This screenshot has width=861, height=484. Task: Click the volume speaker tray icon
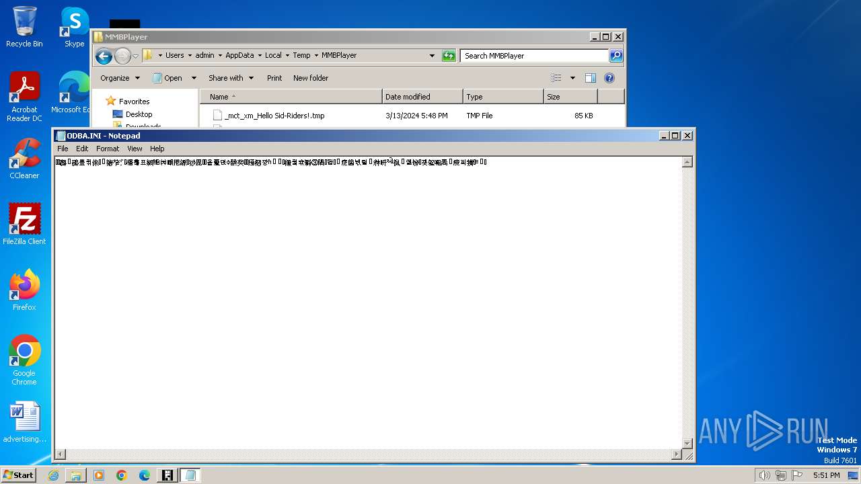coord(764,475)
